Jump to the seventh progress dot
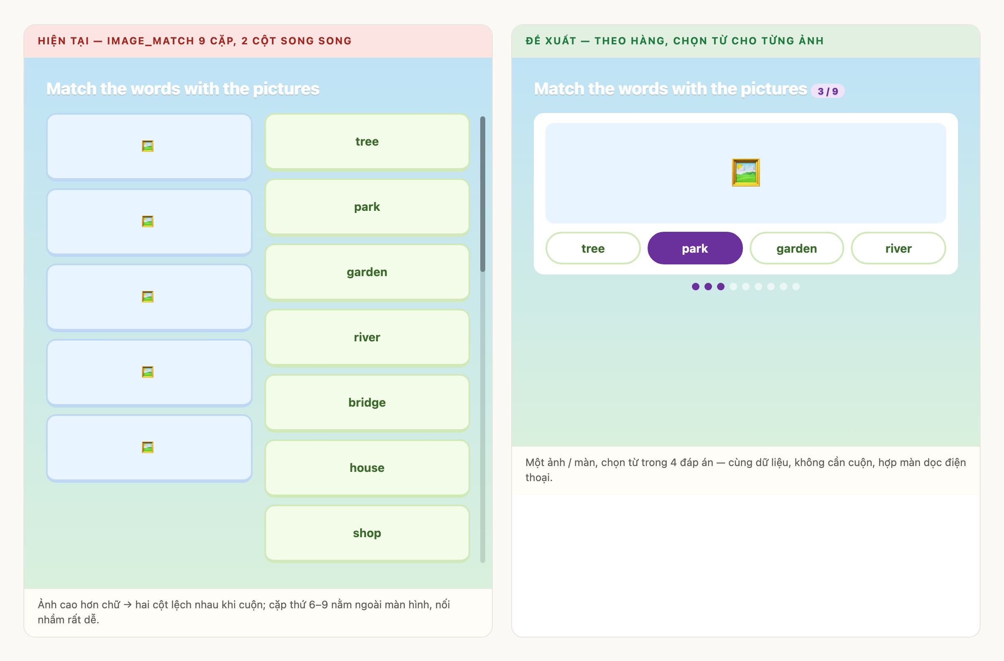Image resolution: width=1004 pixels, height=661 pixels. point(771,287)
